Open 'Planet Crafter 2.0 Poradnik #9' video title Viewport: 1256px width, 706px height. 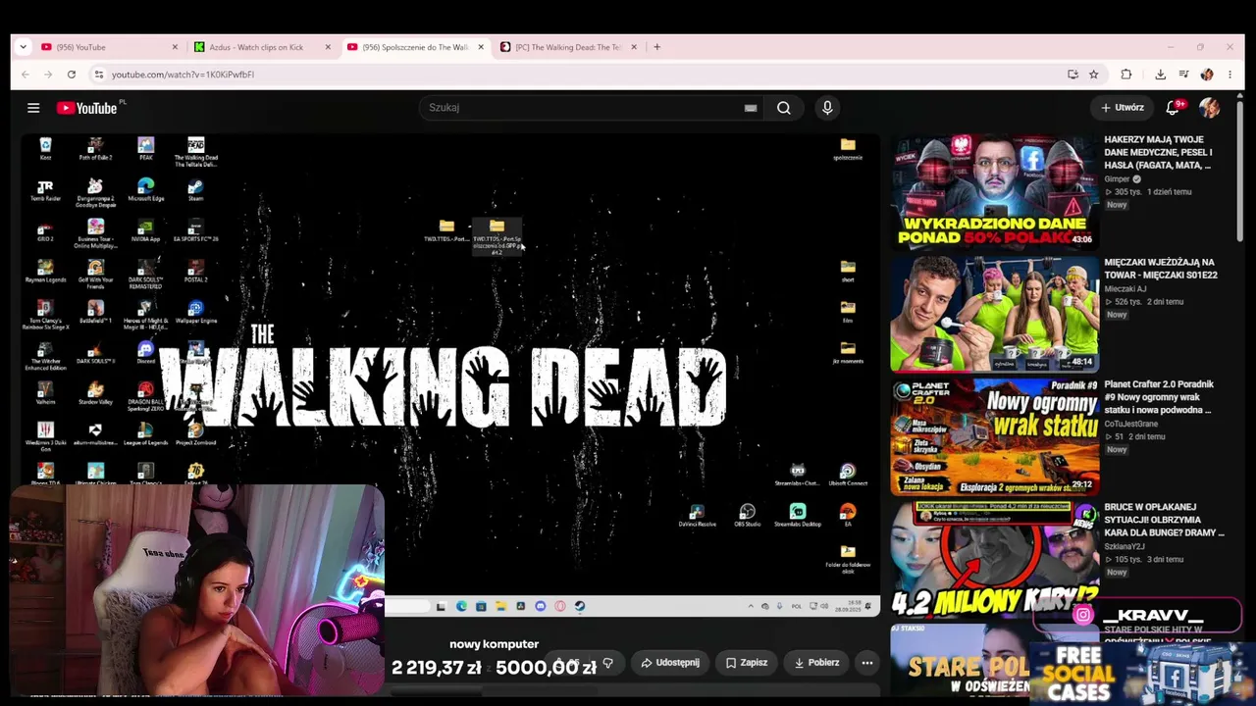coord(1159,397)
